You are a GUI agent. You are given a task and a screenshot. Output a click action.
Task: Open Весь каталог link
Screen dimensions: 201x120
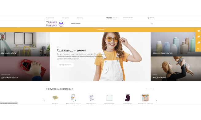point(150,89)
